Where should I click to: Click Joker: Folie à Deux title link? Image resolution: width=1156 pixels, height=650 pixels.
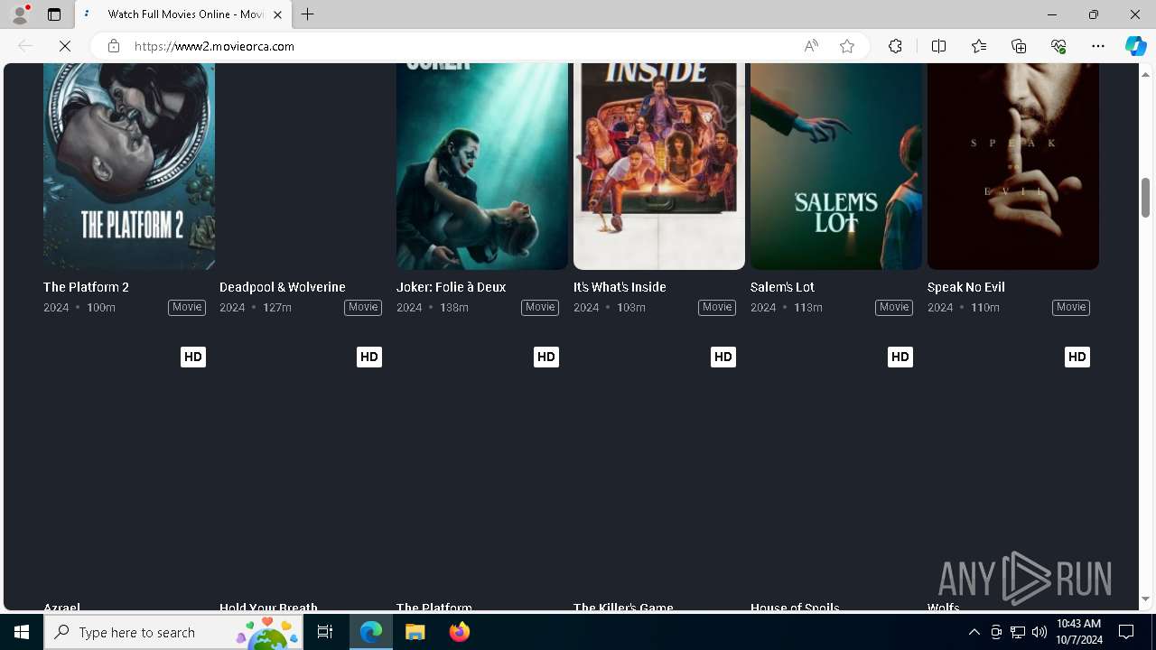click(451, 287)
